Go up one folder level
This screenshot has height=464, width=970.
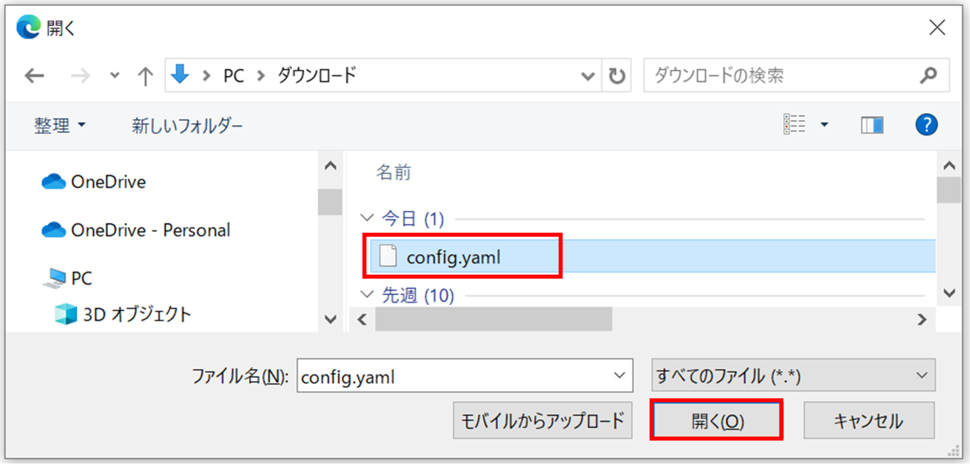pyautogui.click(x=144, y=75)
